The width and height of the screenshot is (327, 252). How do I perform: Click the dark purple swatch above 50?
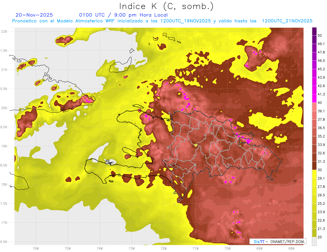314,31
